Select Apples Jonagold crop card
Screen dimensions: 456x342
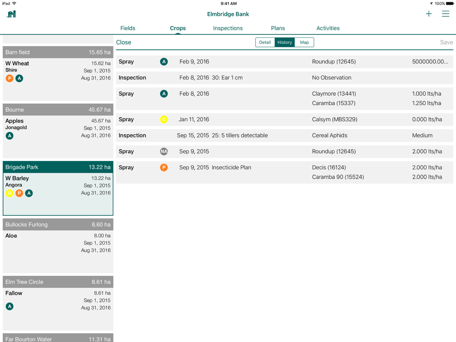[x=58, y=137]
